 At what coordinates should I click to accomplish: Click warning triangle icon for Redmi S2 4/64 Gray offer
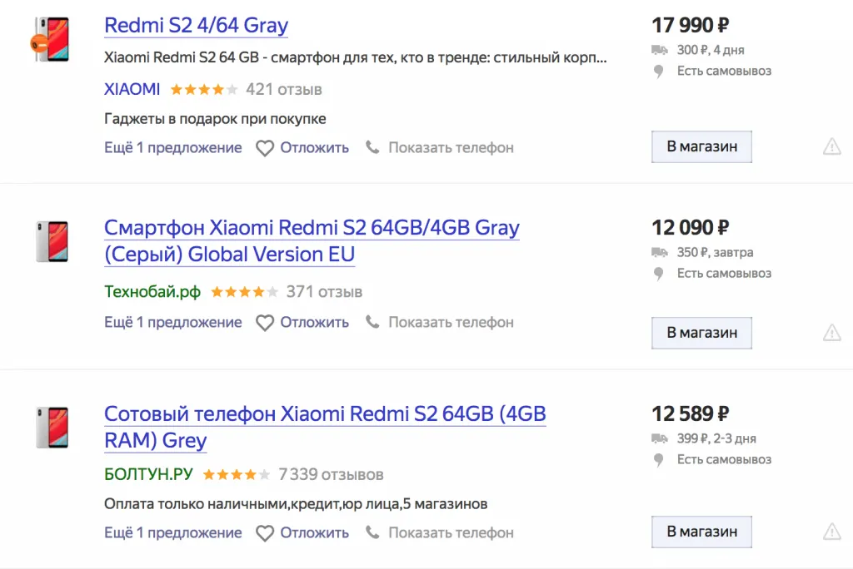pos(831,147)
